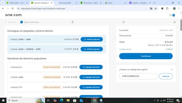Click volume icon in system tray
The image size is (182, 103).
pyautogui.click(x=164, y=100)
